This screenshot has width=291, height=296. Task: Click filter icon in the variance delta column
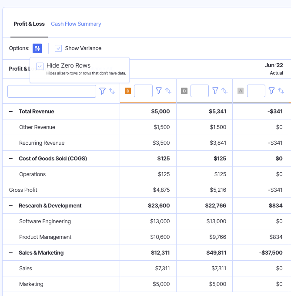(x=272, y=91)
